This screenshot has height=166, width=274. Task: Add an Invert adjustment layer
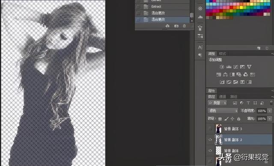coord(222,82)
